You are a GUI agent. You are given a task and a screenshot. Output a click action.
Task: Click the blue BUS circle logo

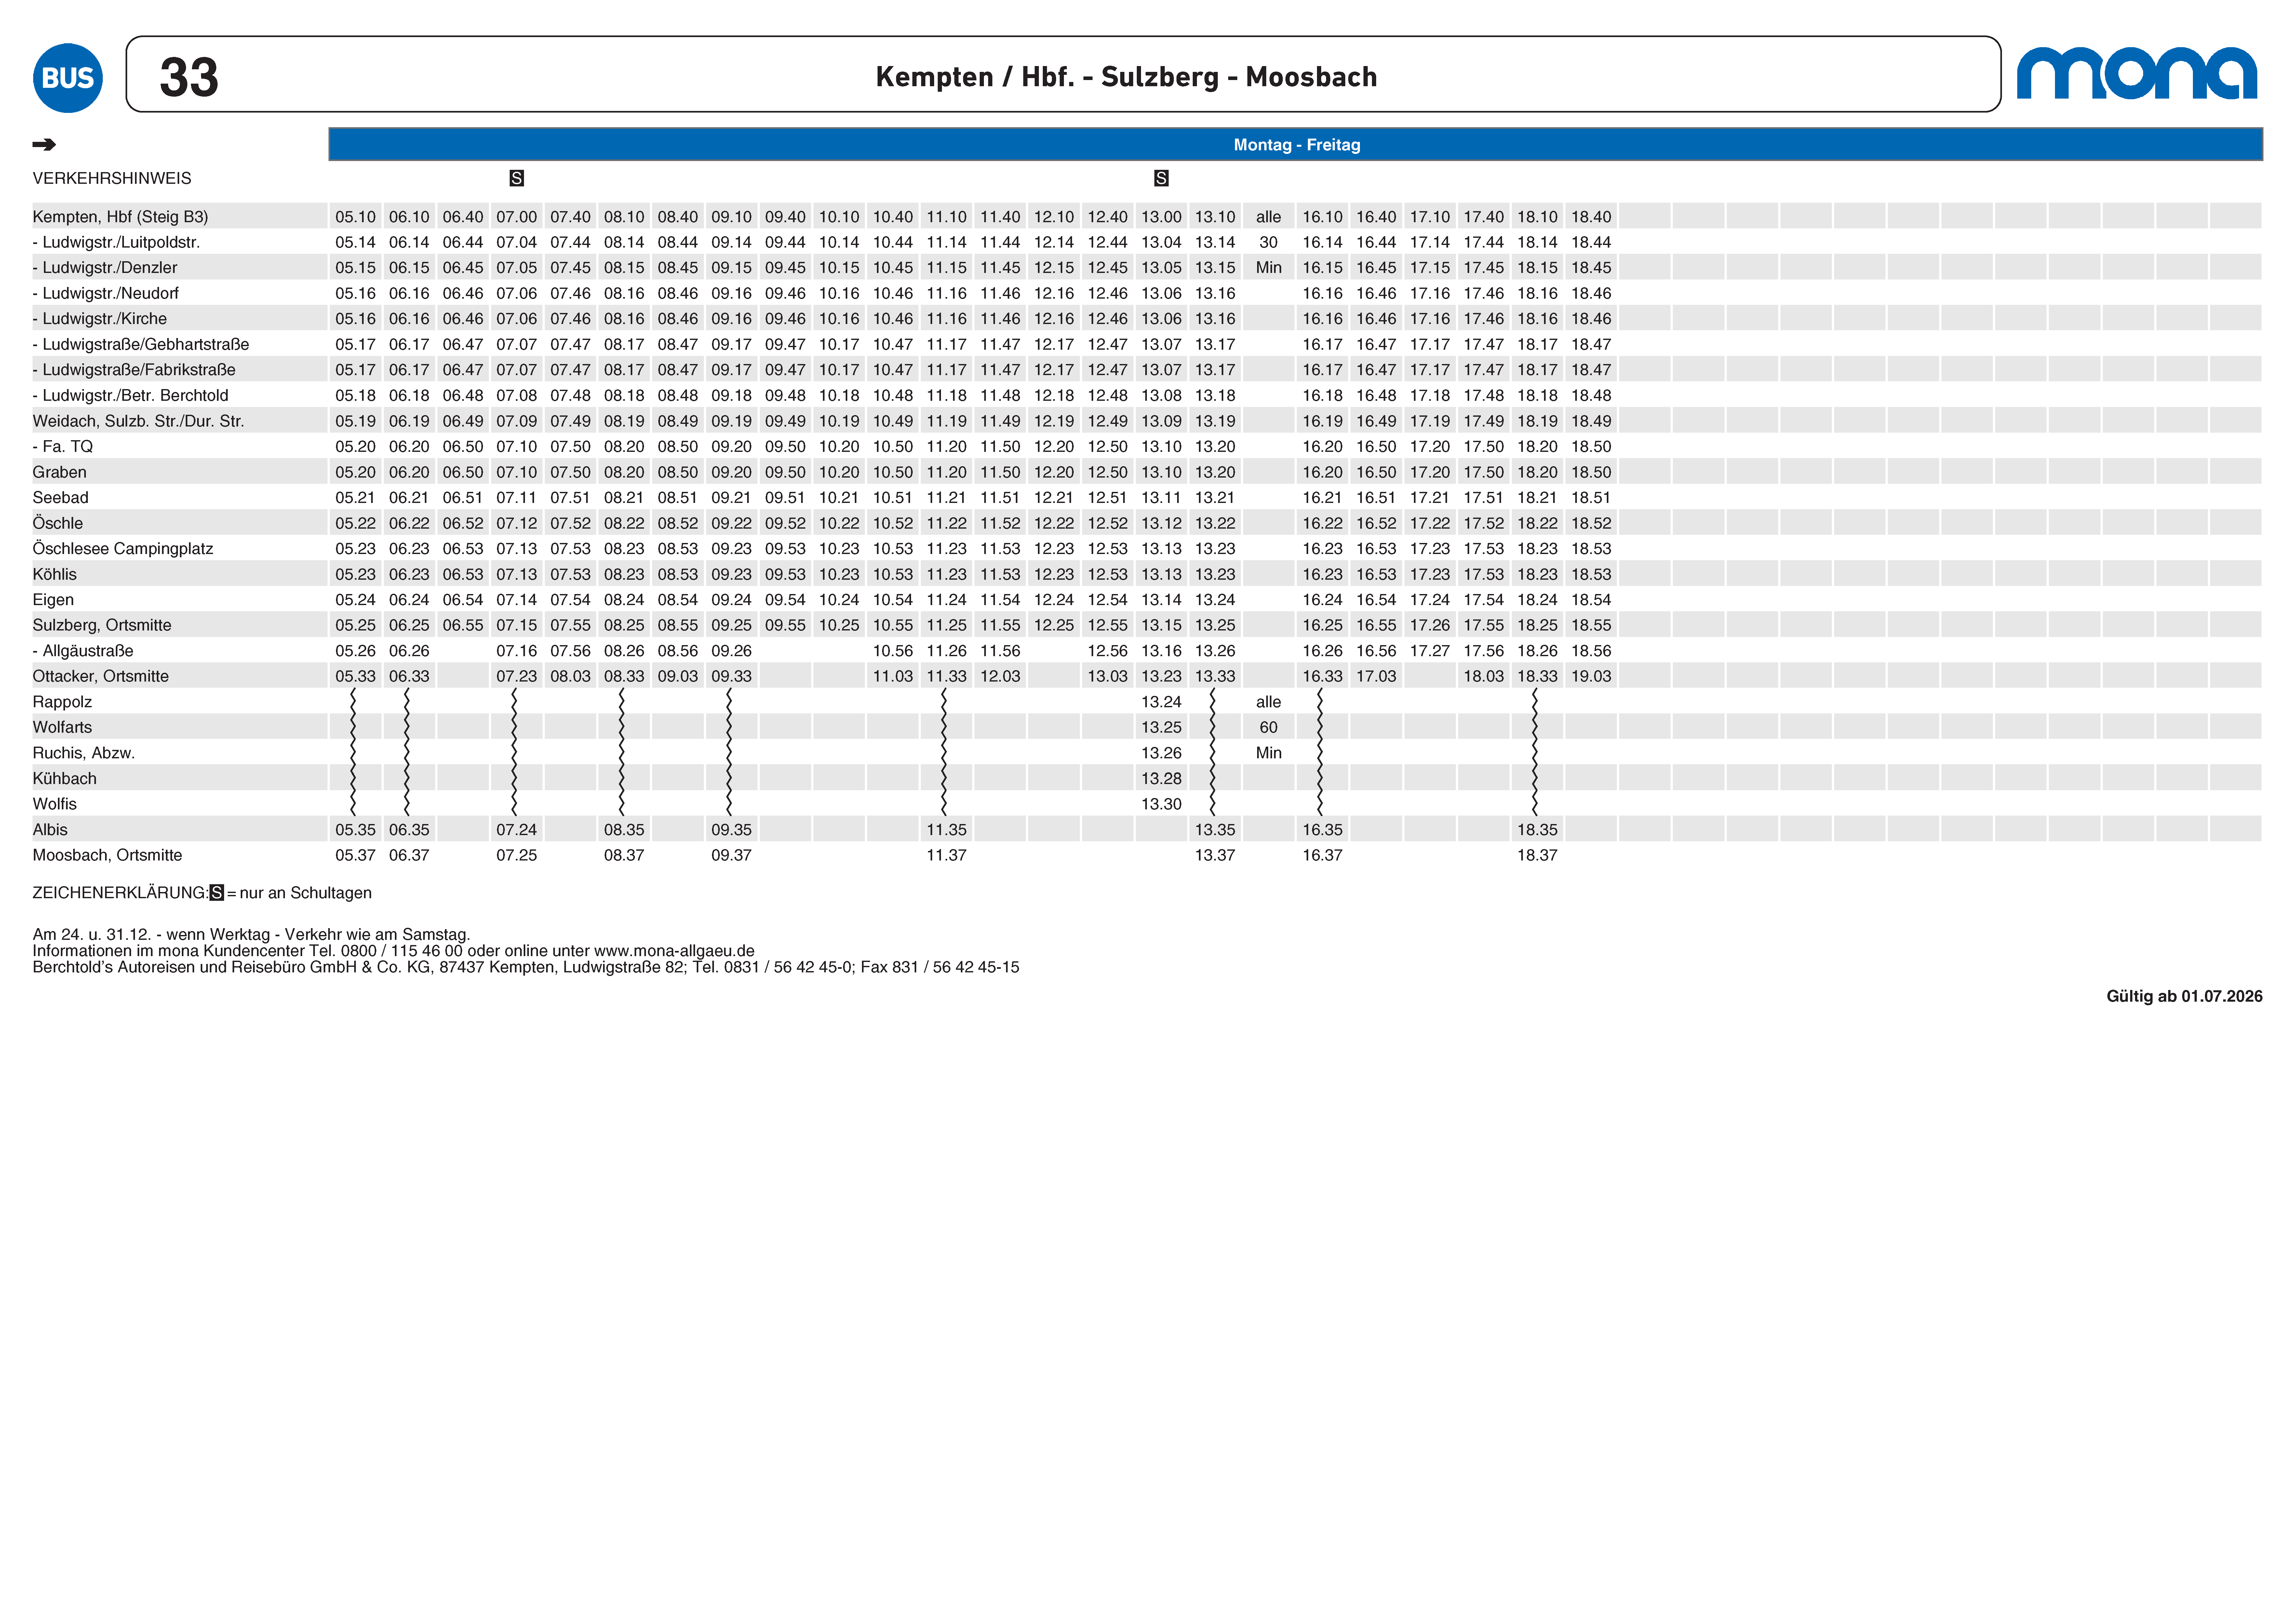coord(68,78)
